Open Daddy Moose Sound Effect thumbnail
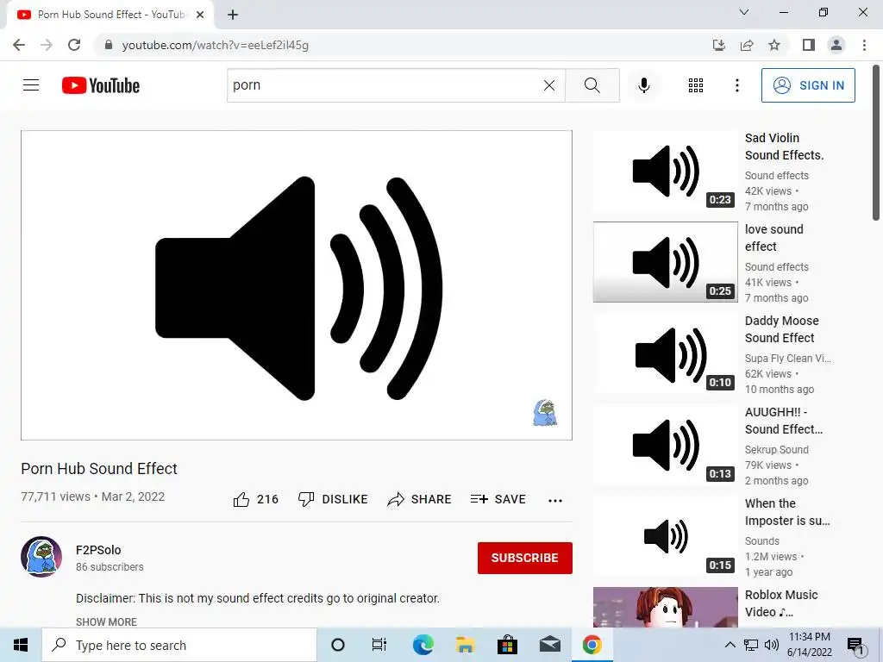Viewport: 883px width, 662px height. [666, 353]
